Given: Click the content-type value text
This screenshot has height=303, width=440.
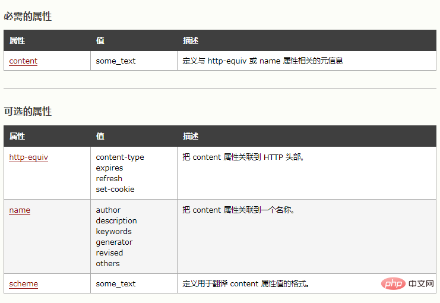Looking at the screenshot, I should [x=120, y=157].
